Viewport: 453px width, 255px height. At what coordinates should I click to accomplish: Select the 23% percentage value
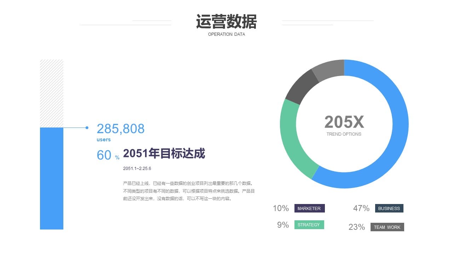click(357, 227)
